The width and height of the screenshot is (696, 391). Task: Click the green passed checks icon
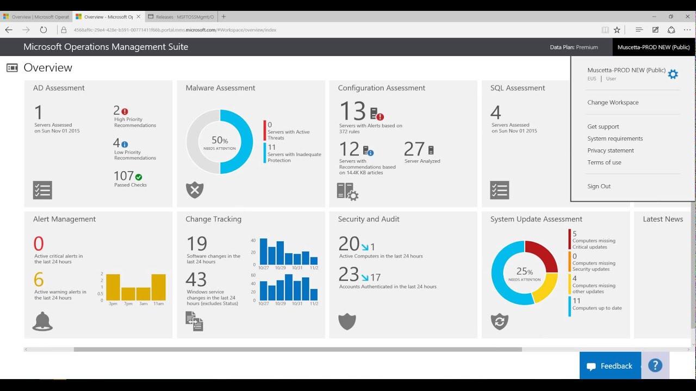click(139, 177)
